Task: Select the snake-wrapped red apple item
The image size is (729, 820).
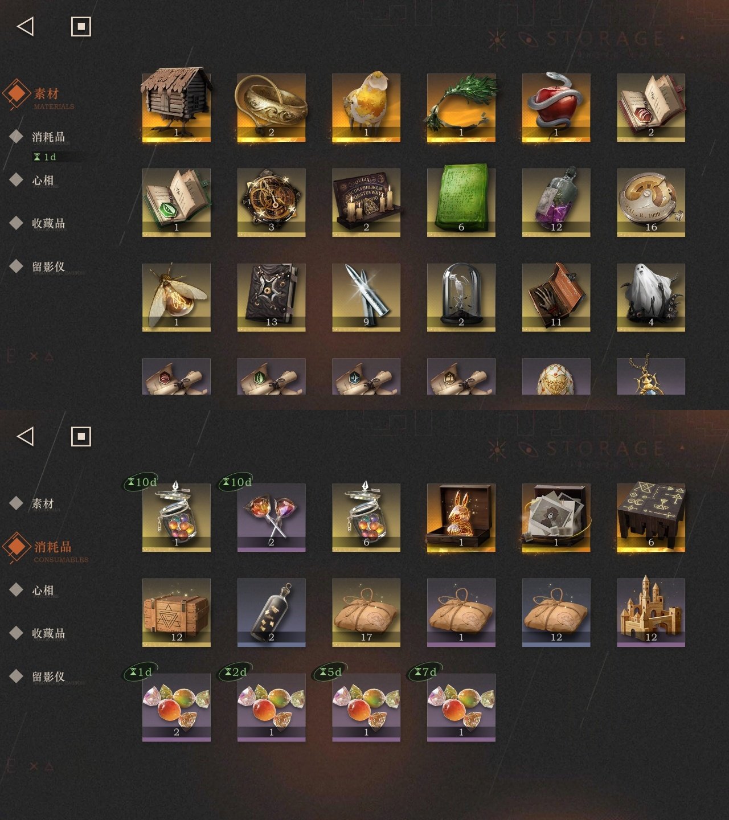Action: tap(556, 107)
